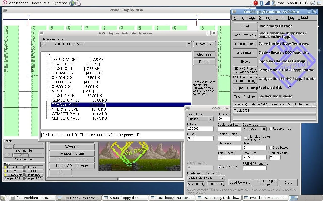Collapse the root directory tree in file browser
The image size is (323, 201).
[x=47, y=55]
